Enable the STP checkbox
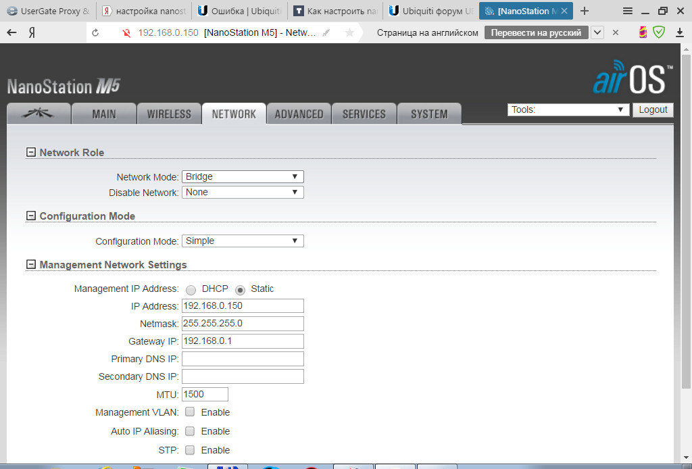Screen dimensions: 692x469 pyautogui.click(x=190, y=449)
